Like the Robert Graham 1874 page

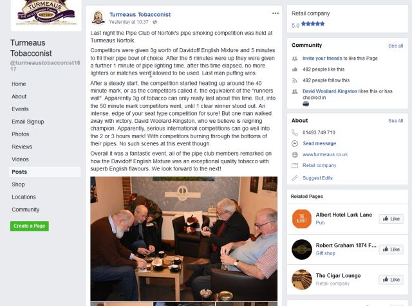point(391,249)
